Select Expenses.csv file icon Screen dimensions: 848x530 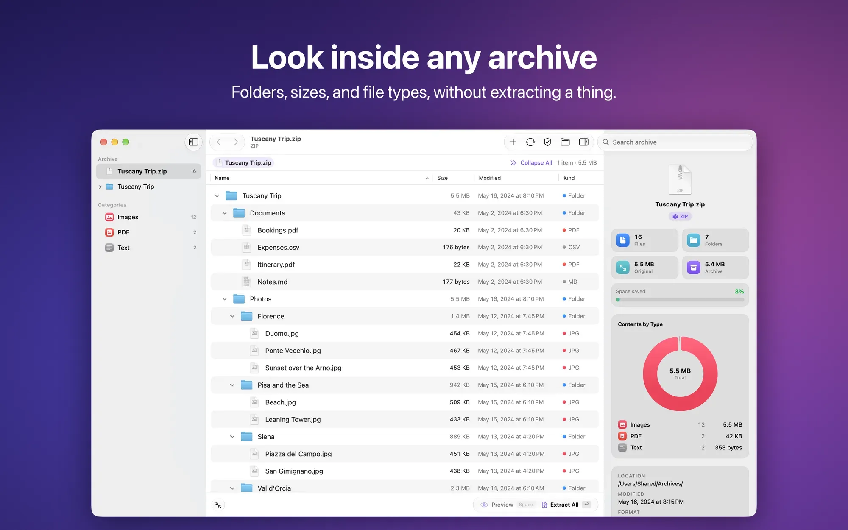[247, 247]
